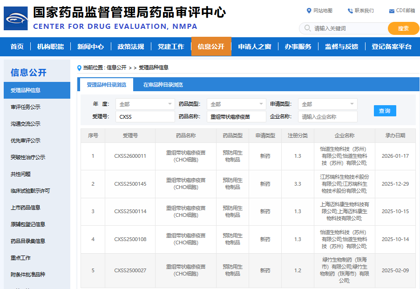Click the orange 搜索 button

pos(403,28)
